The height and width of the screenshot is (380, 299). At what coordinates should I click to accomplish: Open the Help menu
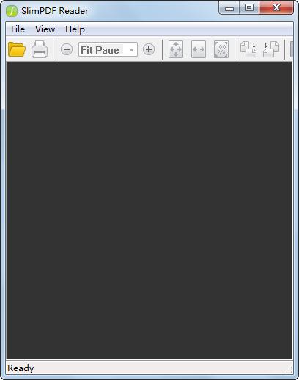point(75,29)
